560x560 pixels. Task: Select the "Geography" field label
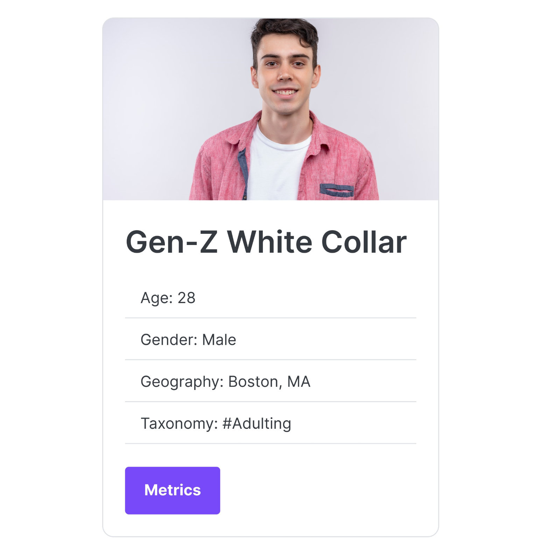pyautogui.click(x=182, y=381)
